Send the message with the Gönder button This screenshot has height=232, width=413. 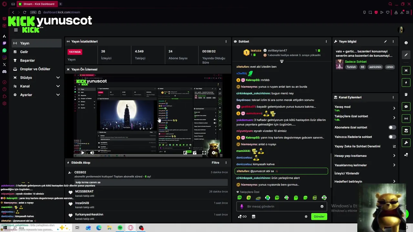[x=319, y=217]
